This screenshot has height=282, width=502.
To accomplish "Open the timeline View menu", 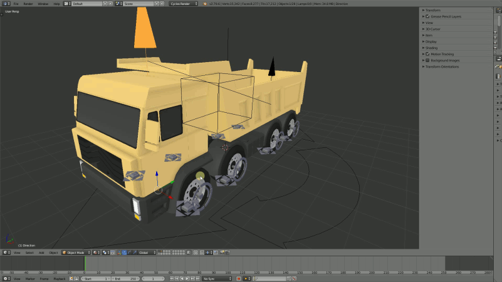I will point(17,279).
